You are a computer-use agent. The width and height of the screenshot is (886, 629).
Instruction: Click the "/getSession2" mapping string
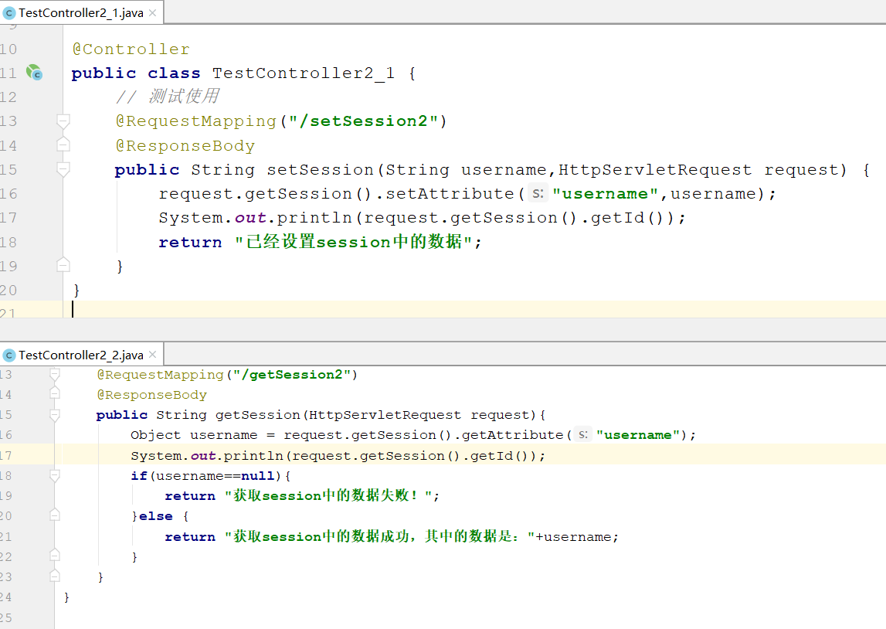[x=293, y=375]
